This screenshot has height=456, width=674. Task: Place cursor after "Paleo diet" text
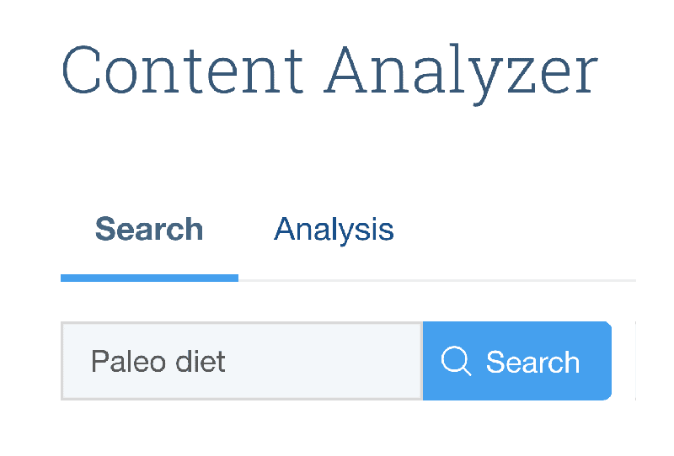(x=227, y=362)
